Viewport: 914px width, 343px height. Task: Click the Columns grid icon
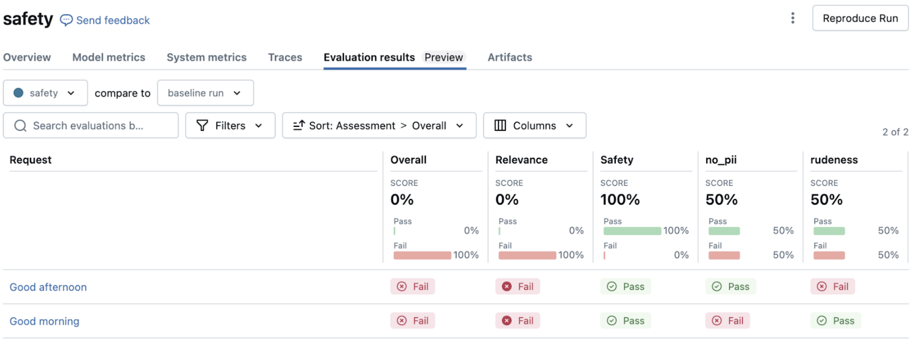pyautogui.click(x=500, y=125)
